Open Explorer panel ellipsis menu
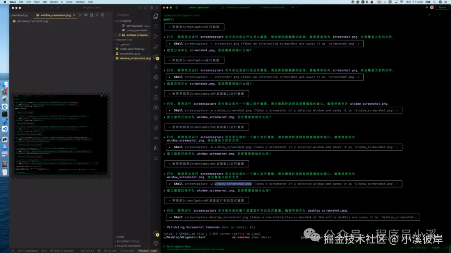 tap(146, 15)
